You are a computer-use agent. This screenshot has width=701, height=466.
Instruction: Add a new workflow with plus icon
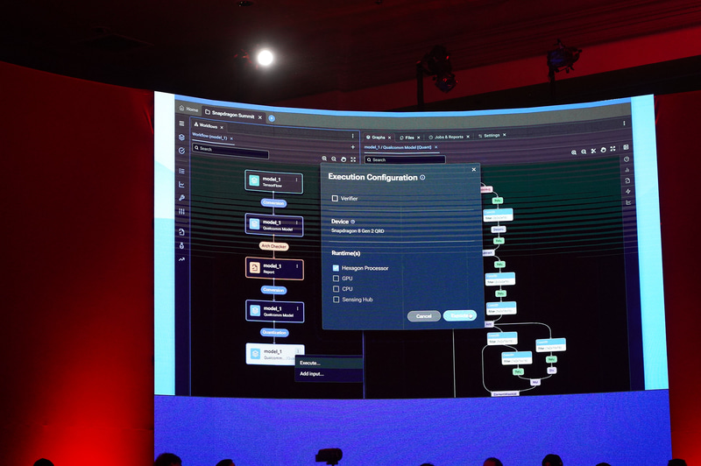pyautogui.click(x=353, y=147)
